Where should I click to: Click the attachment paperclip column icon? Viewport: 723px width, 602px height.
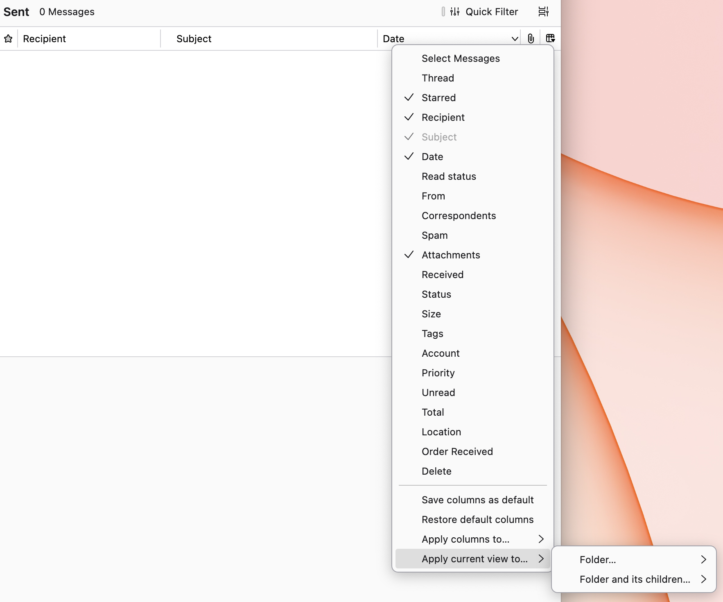[x=531, y=38]
